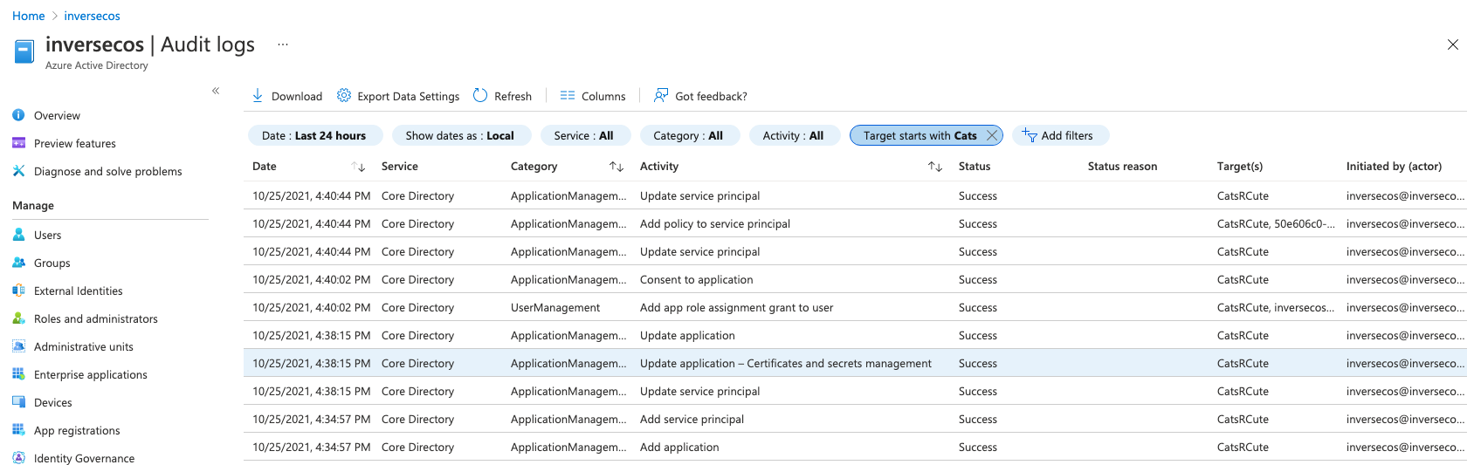
Task: Click the Home breadcrumb link
Action: point(29,16)
